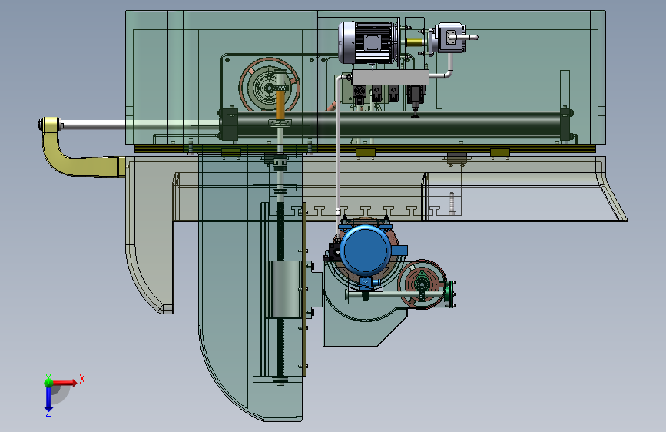Click the green Y axis ball of the triad

[48, 382]
